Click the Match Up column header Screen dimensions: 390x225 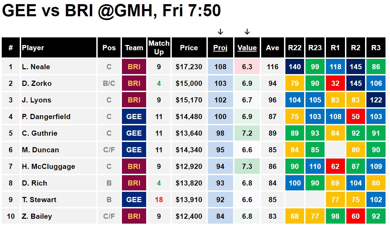(x=159, y=47)
